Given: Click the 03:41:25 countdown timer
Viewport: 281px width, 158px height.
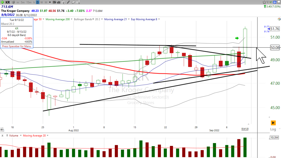Looking at the screenshot, I should click(245, 129).
